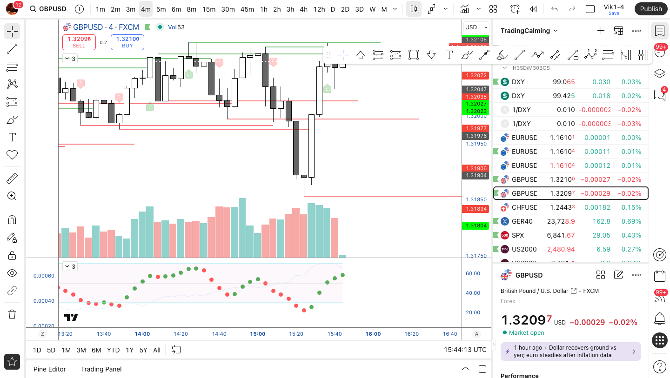Select the ruler measure tool
The width and height of the screenshot is (670, 378).
coord(12,179)
